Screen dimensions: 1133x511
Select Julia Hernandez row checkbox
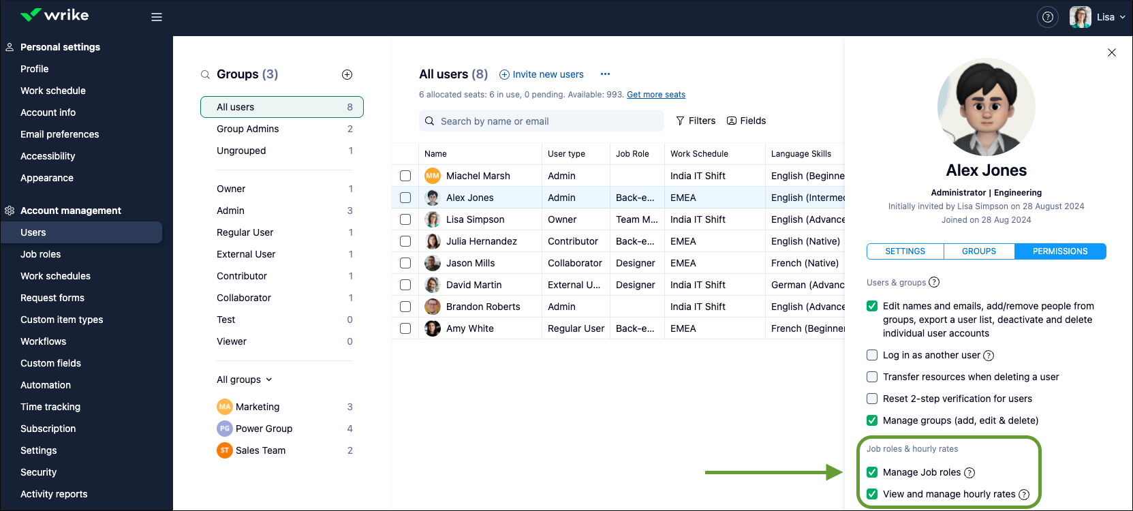point(405,241)
